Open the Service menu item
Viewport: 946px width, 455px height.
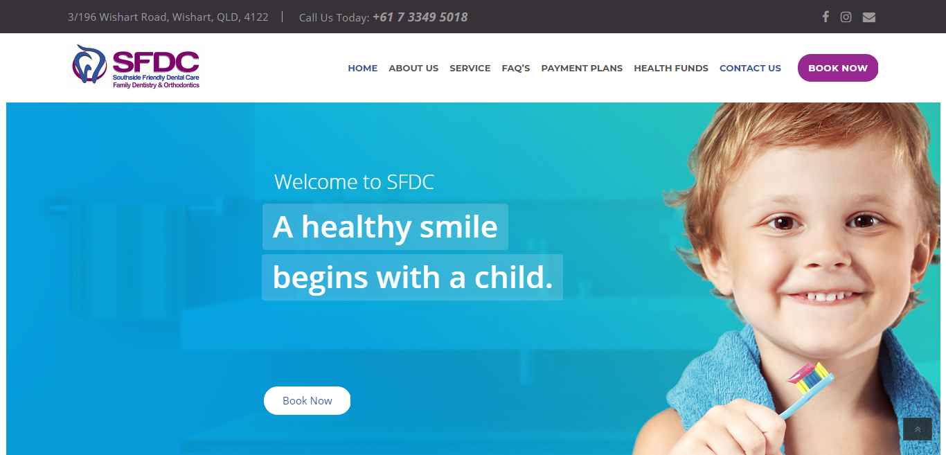click(470, 68)
